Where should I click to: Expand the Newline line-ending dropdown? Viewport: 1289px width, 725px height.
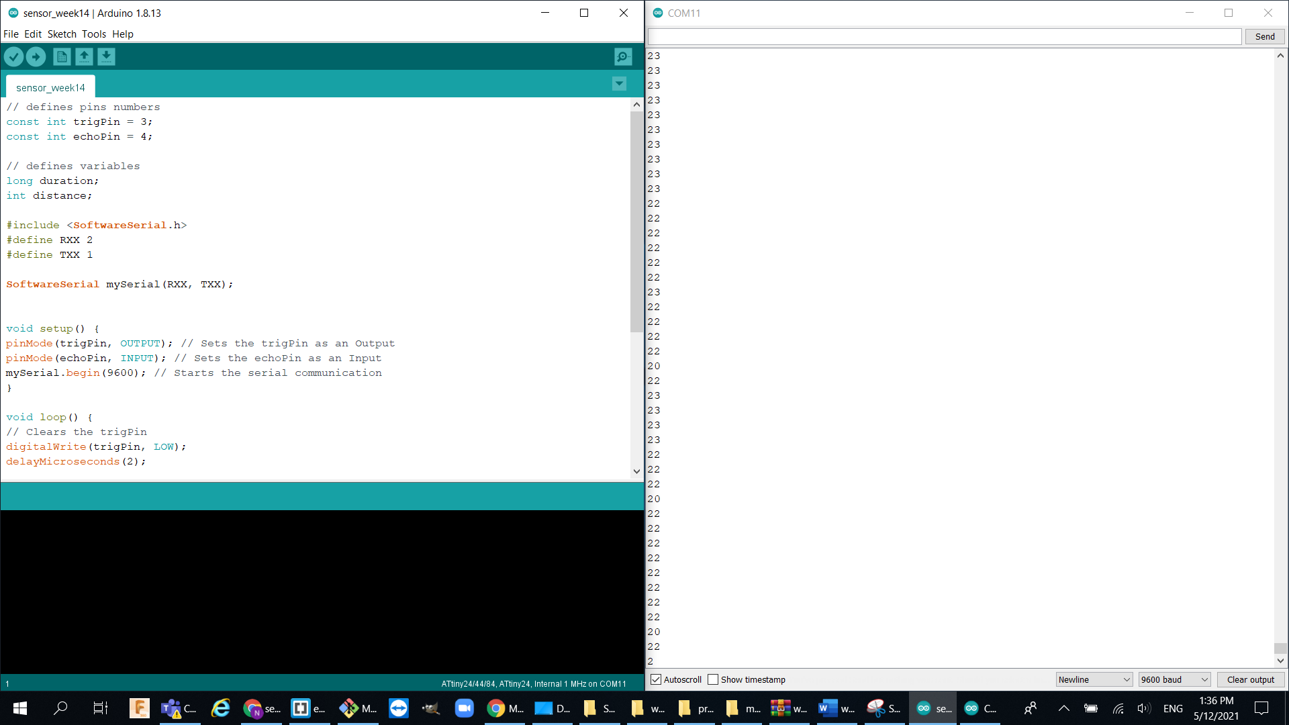1094,679
